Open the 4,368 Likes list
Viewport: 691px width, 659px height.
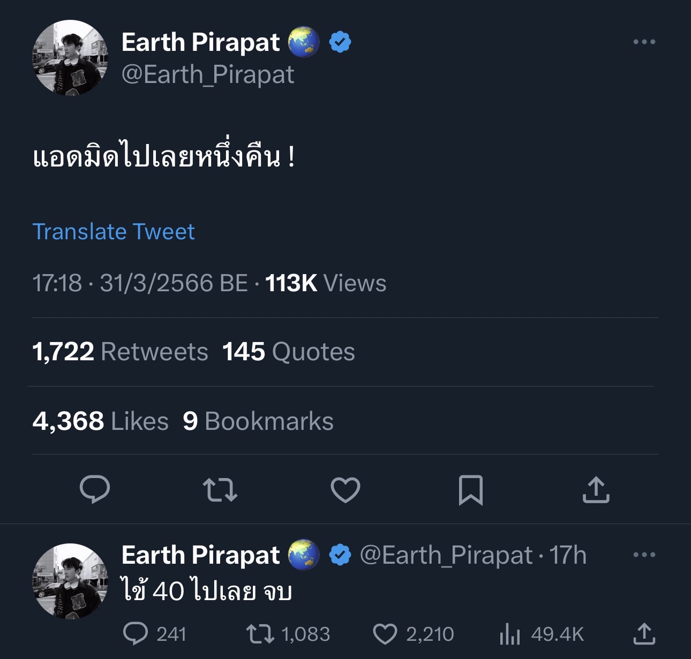[x=100, y=421]
